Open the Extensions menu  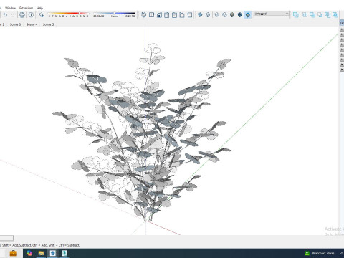click(27, 8)
